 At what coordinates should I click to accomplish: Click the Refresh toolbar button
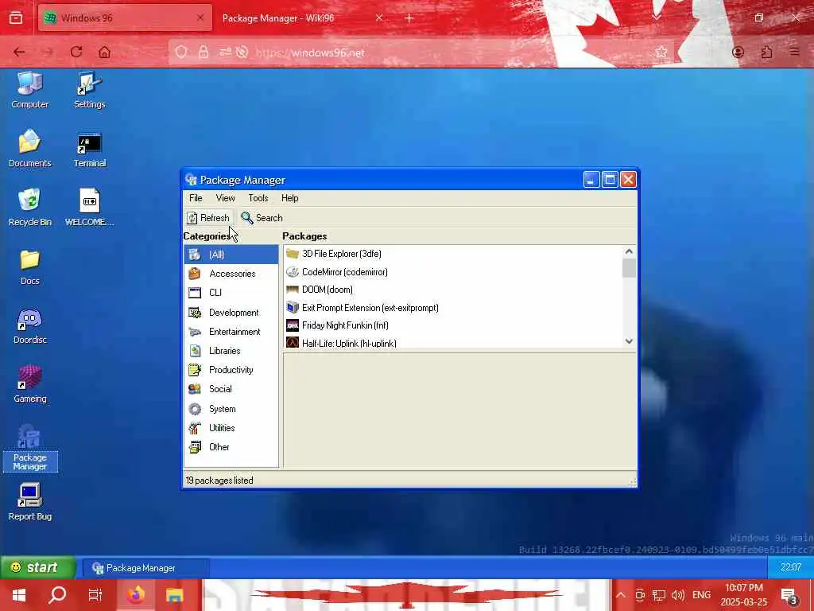(208, 218)
